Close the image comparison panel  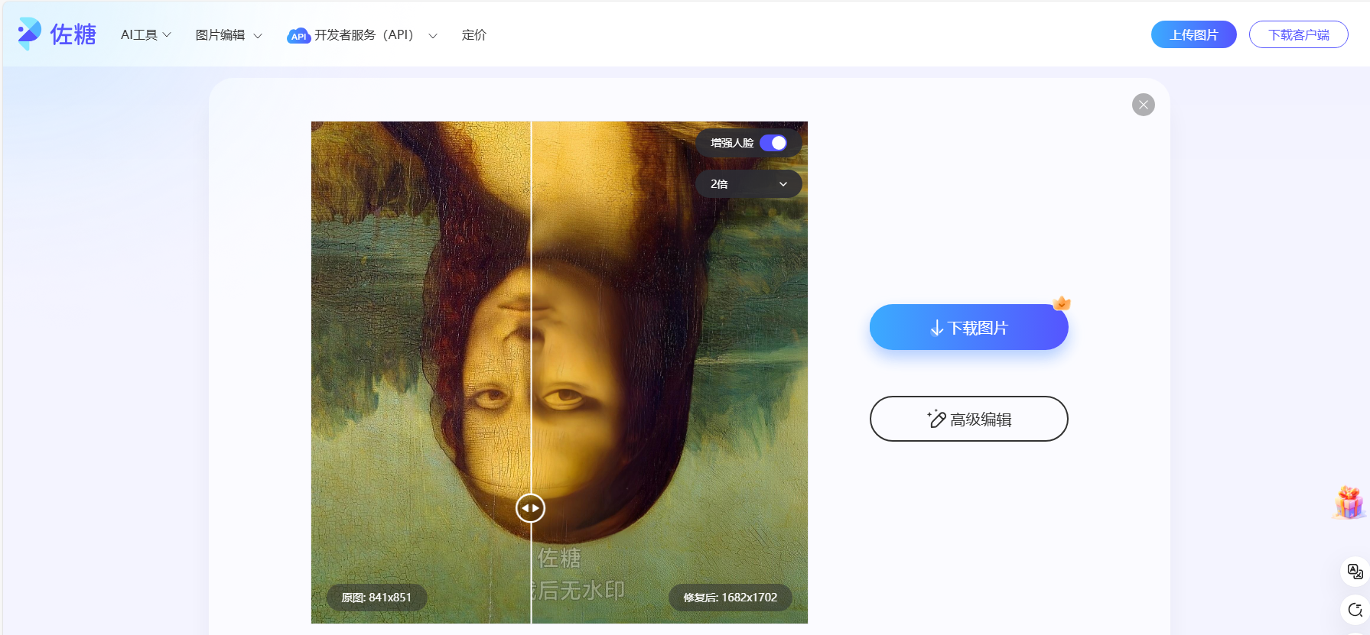click(x=1143, y=105)
